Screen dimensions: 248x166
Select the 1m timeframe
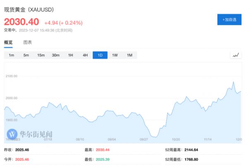12,55
